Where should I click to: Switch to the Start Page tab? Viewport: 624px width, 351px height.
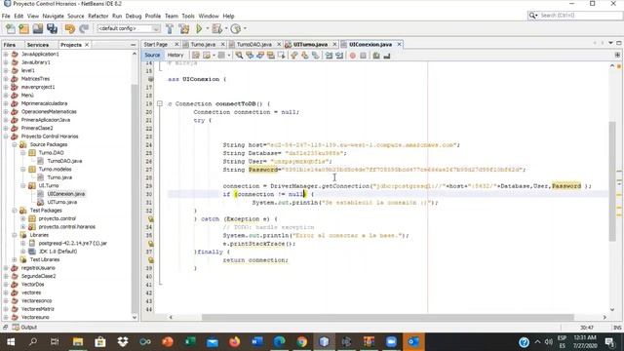coord(156,44)
